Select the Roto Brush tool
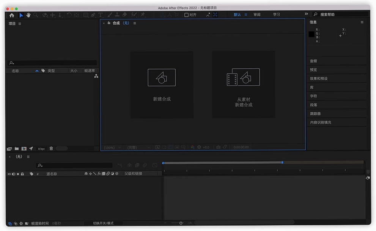This screenshot has height=231, width=376. pyautogui.click(x=134, y=15)
